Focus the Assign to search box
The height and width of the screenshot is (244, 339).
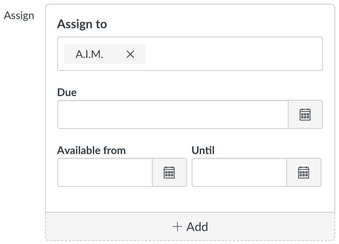pos(233,54)
